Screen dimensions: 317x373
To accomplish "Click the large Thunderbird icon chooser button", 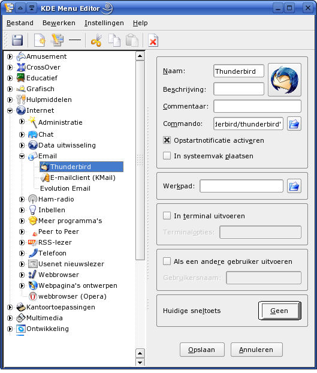I will [x=285, y=80].
